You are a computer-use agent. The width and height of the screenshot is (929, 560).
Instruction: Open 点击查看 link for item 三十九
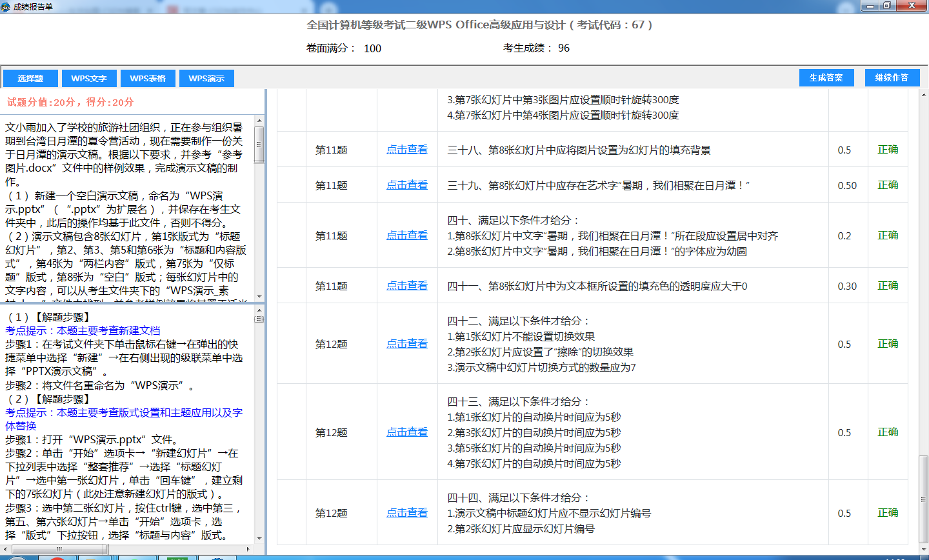pyautogui.click(x=407, y=185)
